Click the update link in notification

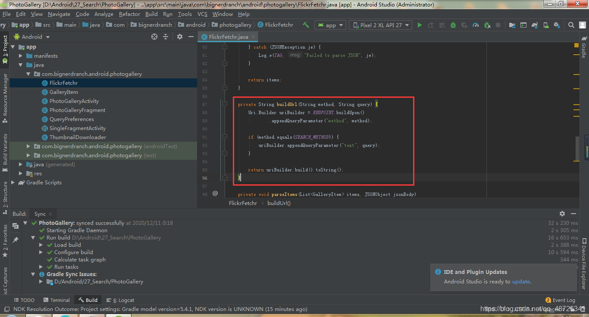click(x=521, y=282)
